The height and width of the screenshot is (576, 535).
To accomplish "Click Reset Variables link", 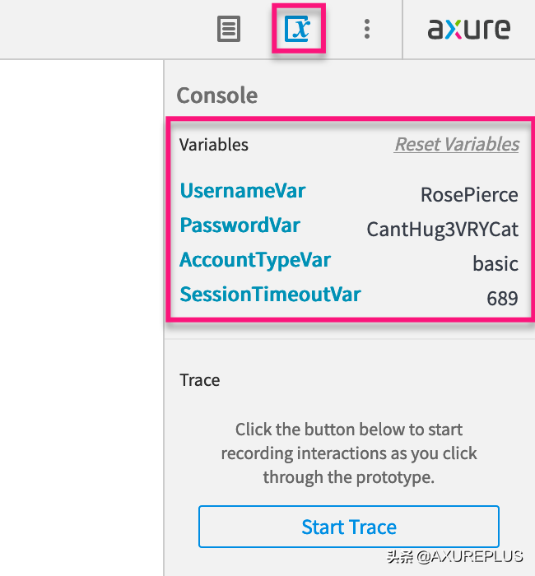I will pyautogui.click(x=457, y=145).
